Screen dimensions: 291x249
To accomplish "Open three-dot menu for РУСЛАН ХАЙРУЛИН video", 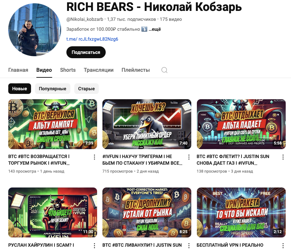I will [94, 245].
